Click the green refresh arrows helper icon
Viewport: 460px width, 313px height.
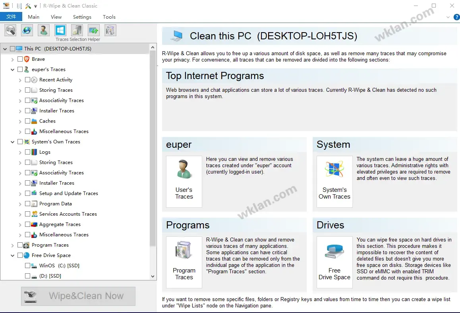click(94, 30)
